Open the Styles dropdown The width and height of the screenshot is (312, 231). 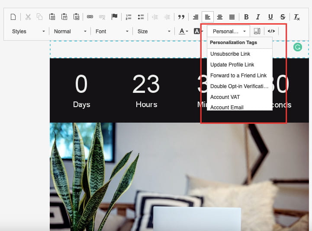[29, 32]
